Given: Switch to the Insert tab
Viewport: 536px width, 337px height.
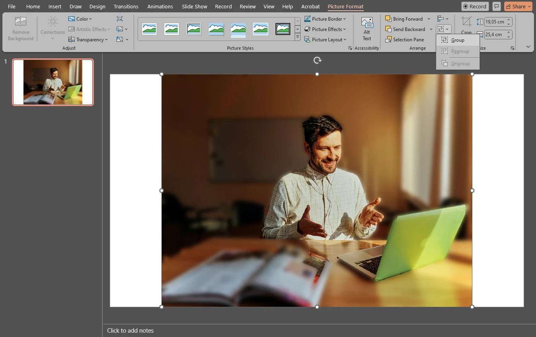Looking at the screenshot, I should click(x=55, y=6).
